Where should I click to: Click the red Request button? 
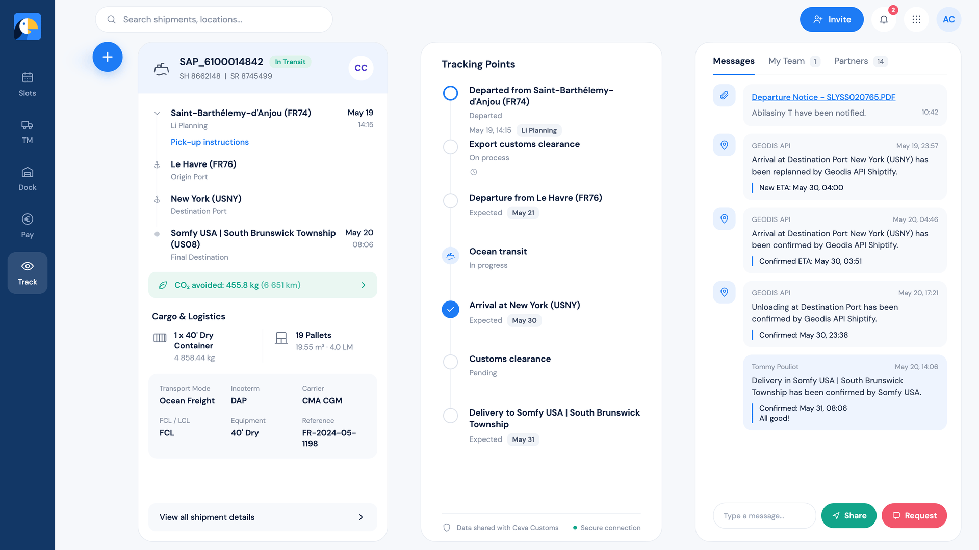(914, 516)
